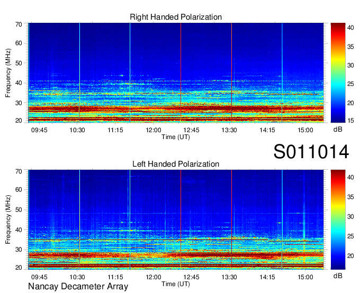Viewport: 360px width, 293px height.
Task: Click the dB colorbar beside Left Handed plot
Action: tap(338, 220)
